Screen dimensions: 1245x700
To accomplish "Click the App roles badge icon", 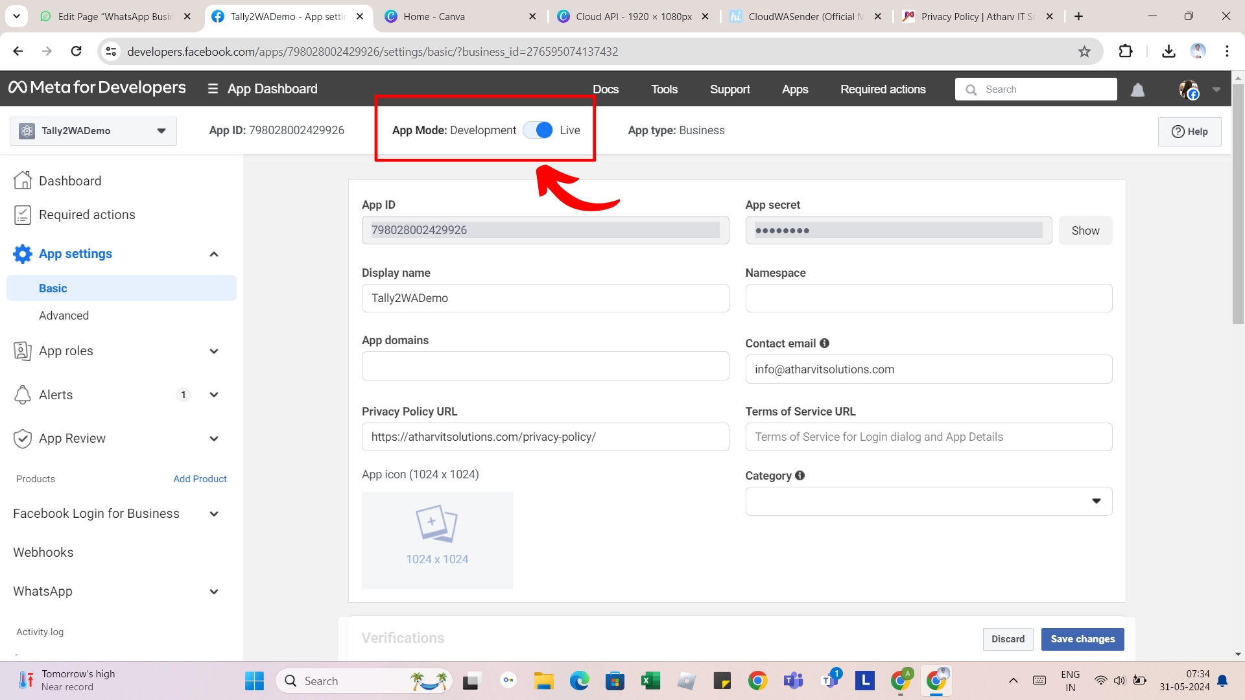I will [23, 351].
